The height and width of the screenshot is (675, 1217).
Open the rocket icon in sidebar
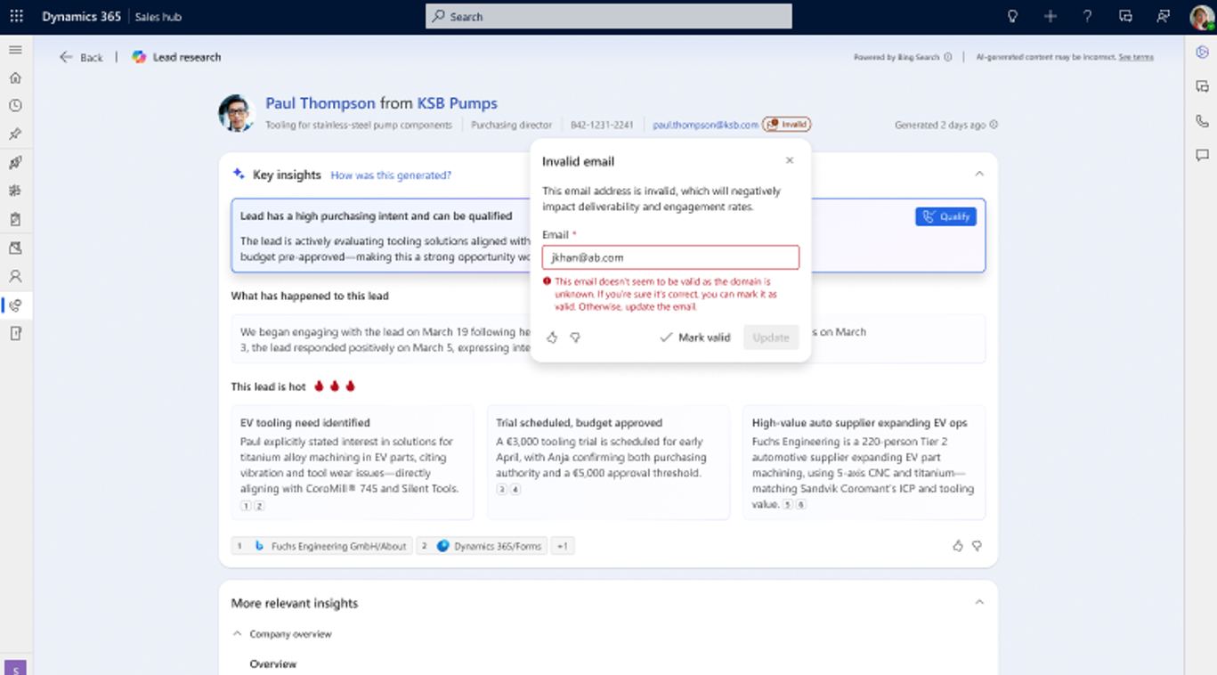point(15,163)
